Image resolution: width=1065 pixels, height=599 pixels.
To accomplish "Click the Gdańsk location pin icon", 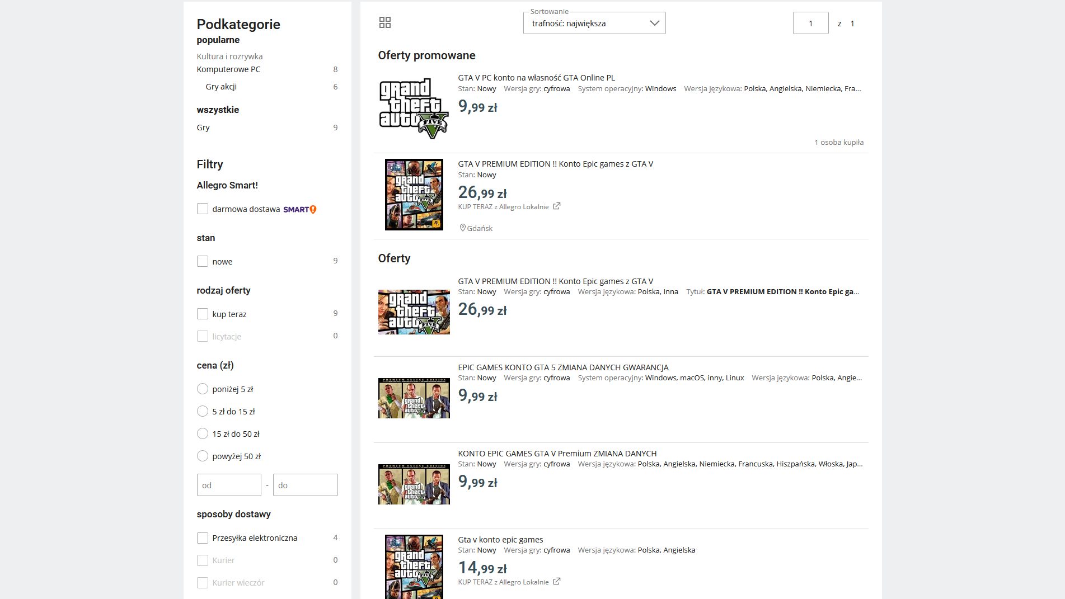I will pyautogui.click(x=463, y=228).
